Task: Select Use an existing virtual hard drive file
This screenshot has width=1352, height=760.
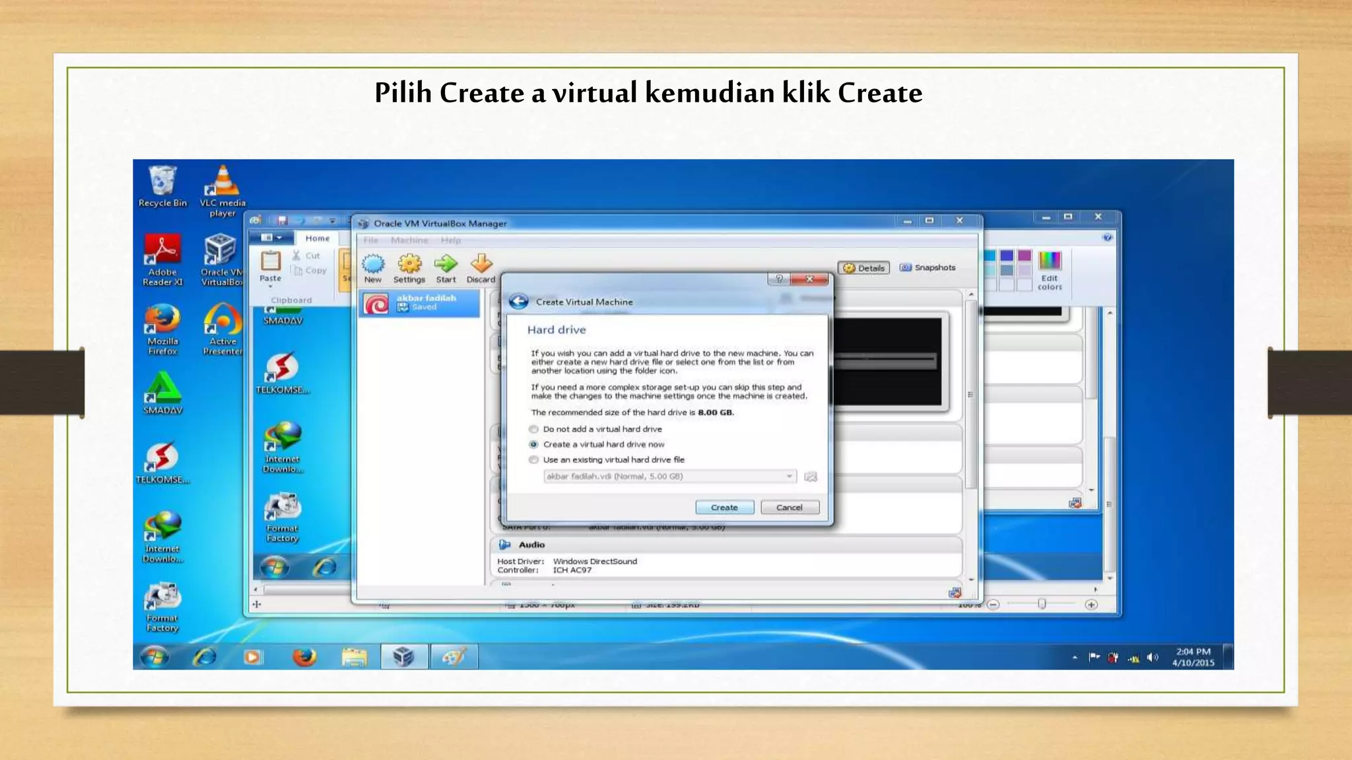Action: pyautogui.click(x=607, y=459)
